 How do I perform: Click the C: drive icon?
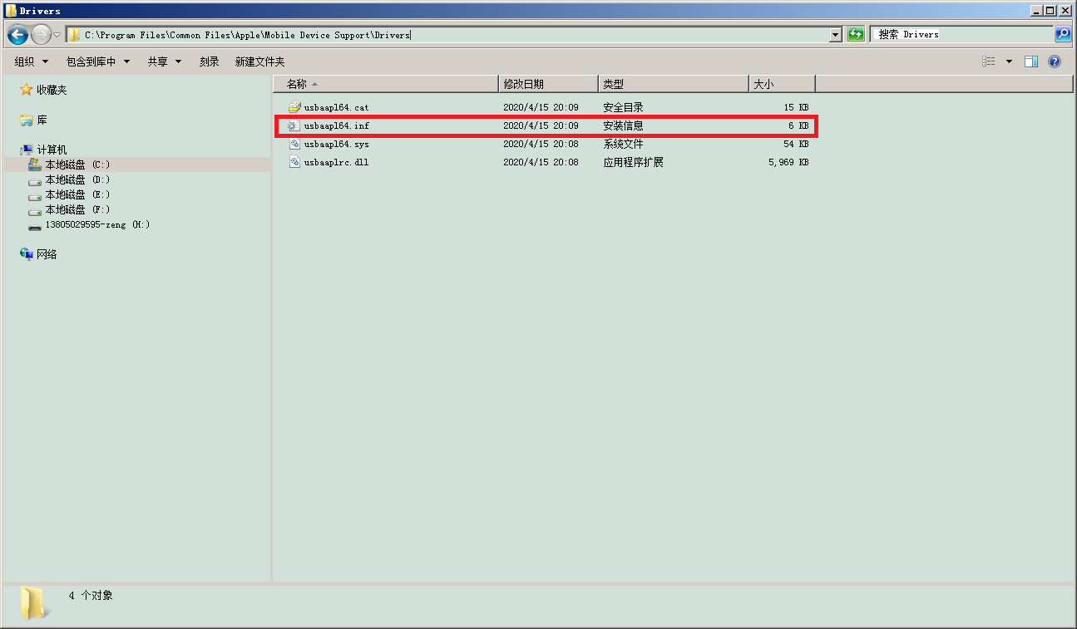pyautogui.click(x=34, y=165)
